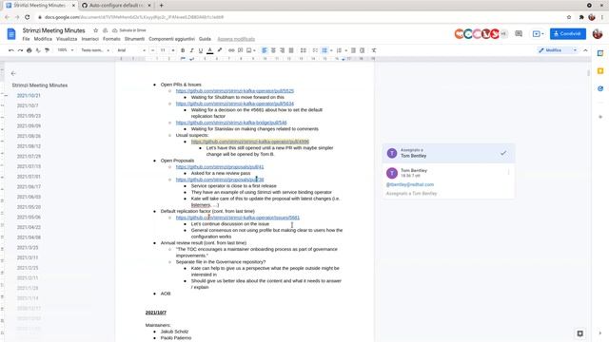609x342 pixels.
Task: Click the add comment toolbar icon
Action: point(240,50)
